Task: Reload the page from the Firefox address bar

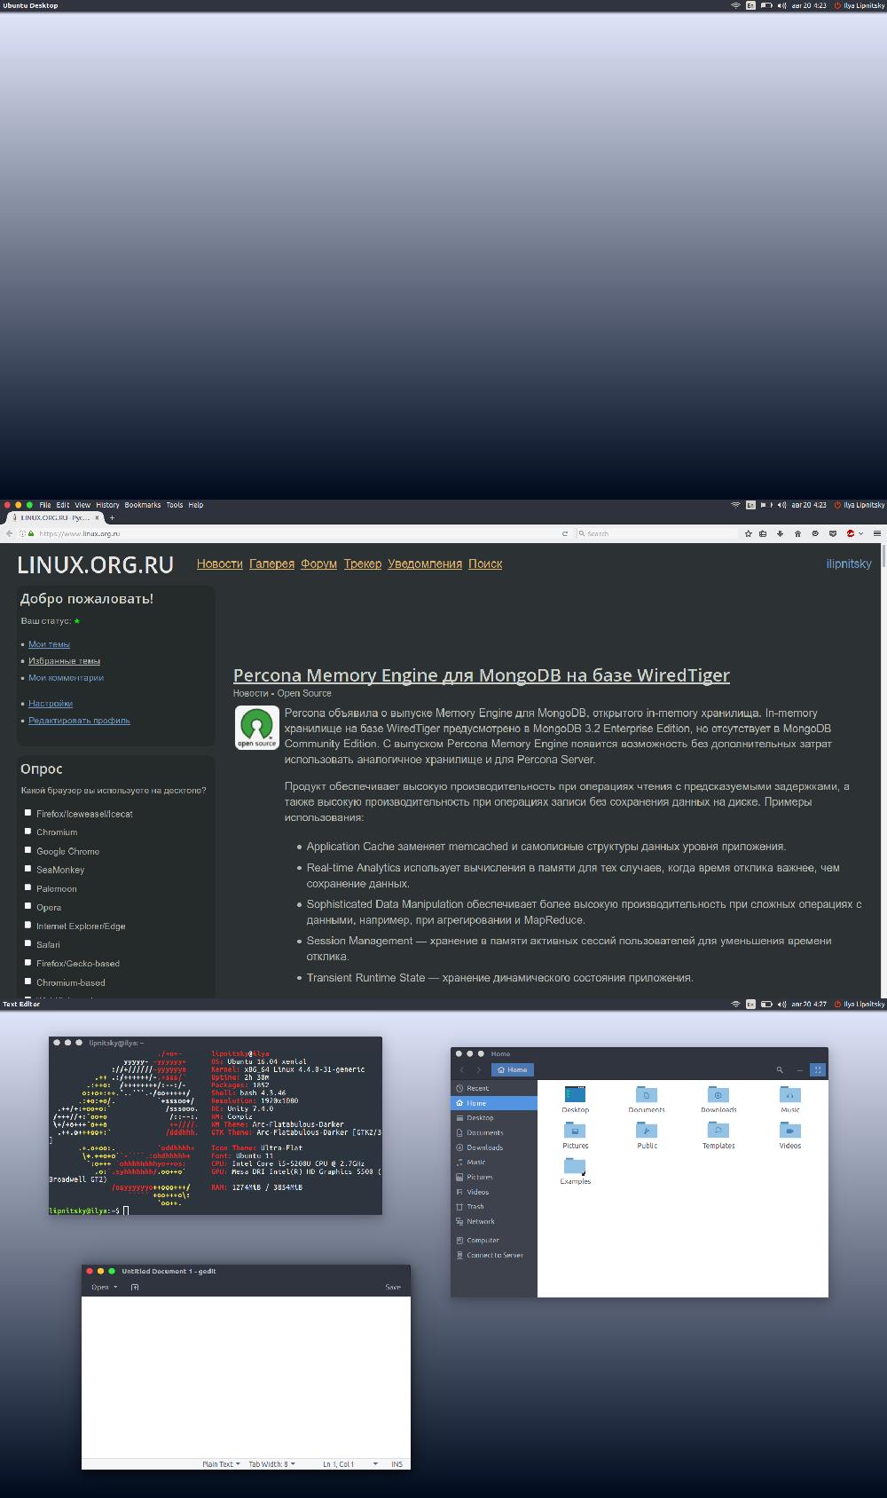Action: click(x=564, y=533)
